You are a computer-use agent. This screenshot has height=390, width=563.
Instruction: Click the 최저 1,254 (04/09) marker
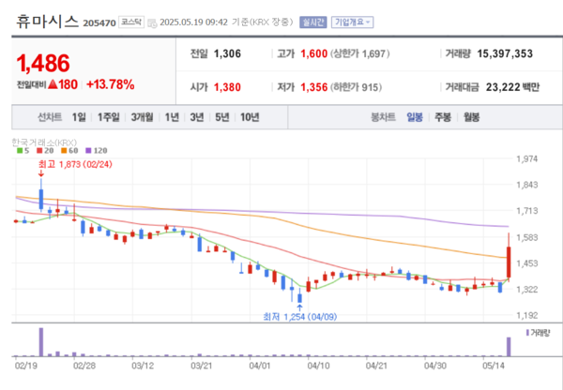pyautogui.click(x=300, y=317)
